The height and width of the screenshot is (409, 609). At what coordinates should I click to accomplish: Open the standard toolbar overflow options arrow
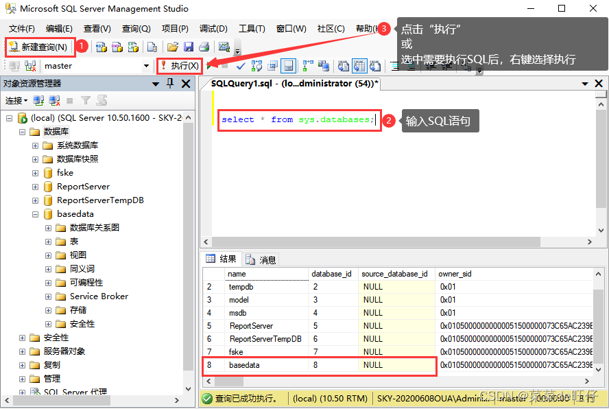pyautogui.click(x=238, y=51)
